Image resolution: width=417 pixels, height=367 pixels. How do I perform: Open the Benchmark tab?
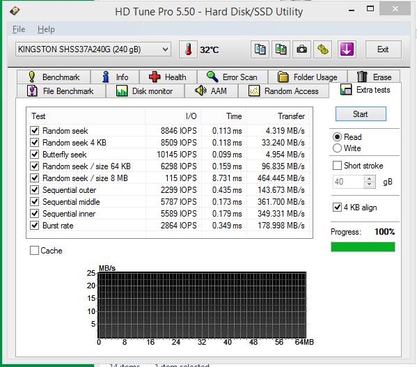point(54,77)
